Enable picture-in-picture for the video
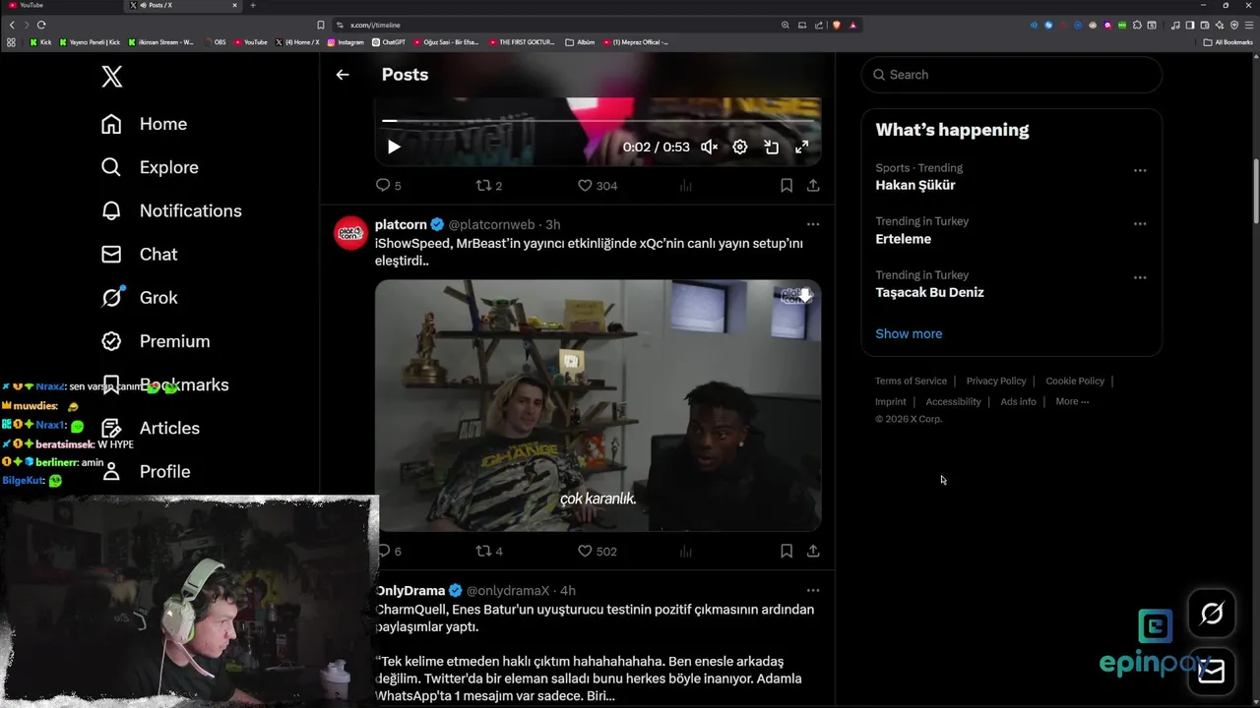 click(771, 147)
